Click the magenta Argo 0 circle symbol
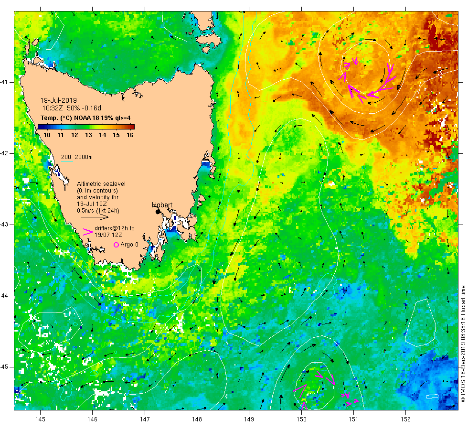The height and width of the screenshot is (430, 468). 117,245
